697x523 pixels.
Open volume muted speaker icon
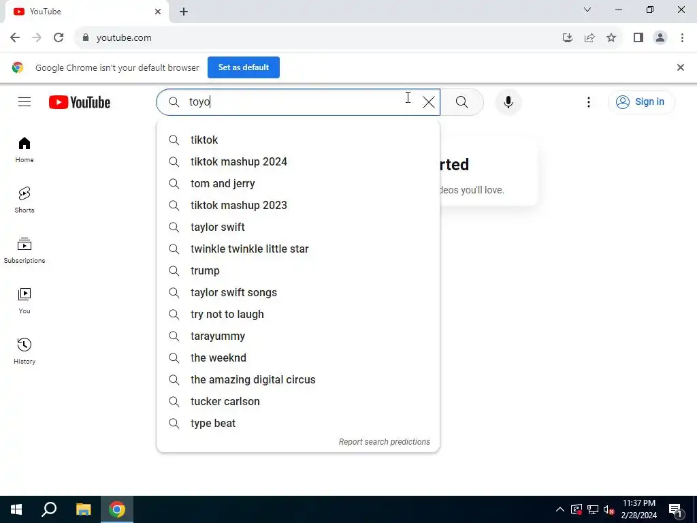click(609, 509)
